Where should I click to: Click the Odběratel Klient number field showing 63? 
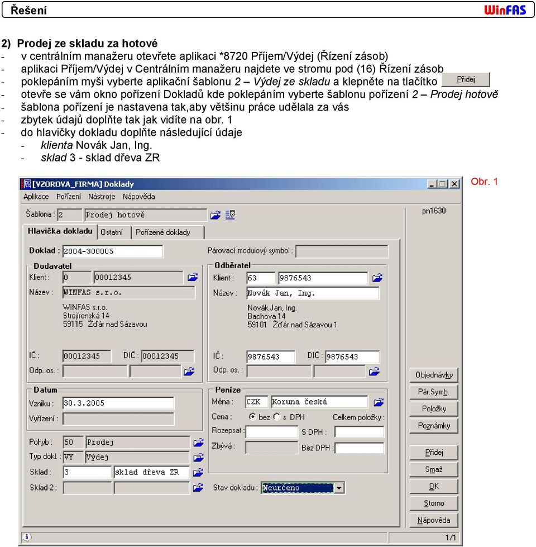click(x=261, y=278)
